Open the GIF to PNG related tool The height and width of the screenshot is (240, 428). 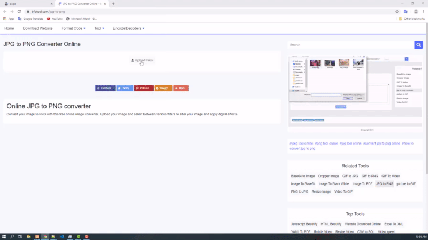[370, 176]
